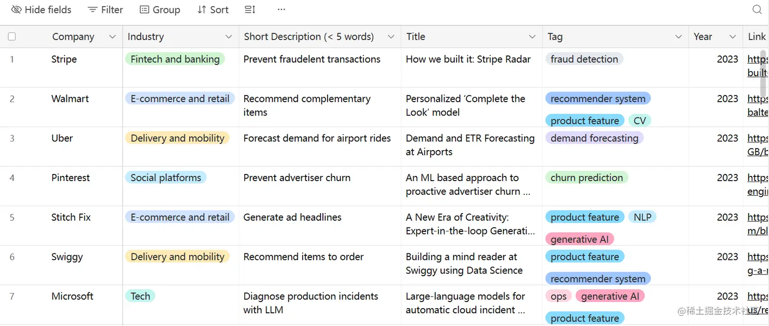Expand the Short Description column dropdown
This screenshot has height=326, width=769.
pos(391,37)
